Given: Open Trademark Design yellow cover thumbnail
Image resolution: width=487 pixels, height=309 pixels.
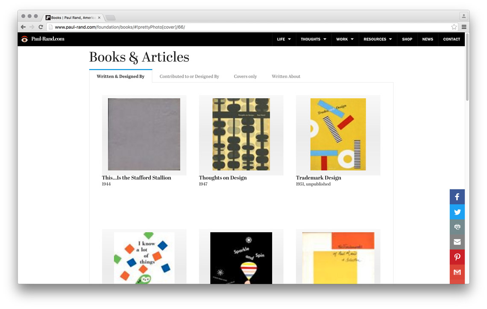Looking at the screenshot, I should pos(338,134).
